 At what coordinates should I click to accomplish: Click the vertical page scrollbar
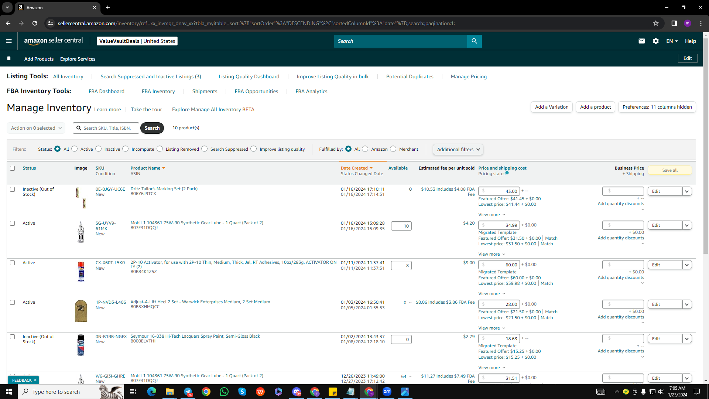[706, 146]
